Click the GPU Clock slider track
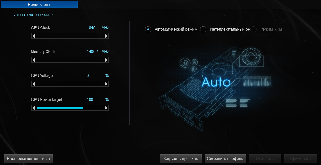Viewport: 321px width, 165px height. pyautogui.click(x=70, y=36)
